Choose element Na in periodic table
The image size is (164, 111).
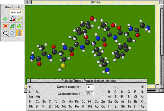tap(31, 97)
